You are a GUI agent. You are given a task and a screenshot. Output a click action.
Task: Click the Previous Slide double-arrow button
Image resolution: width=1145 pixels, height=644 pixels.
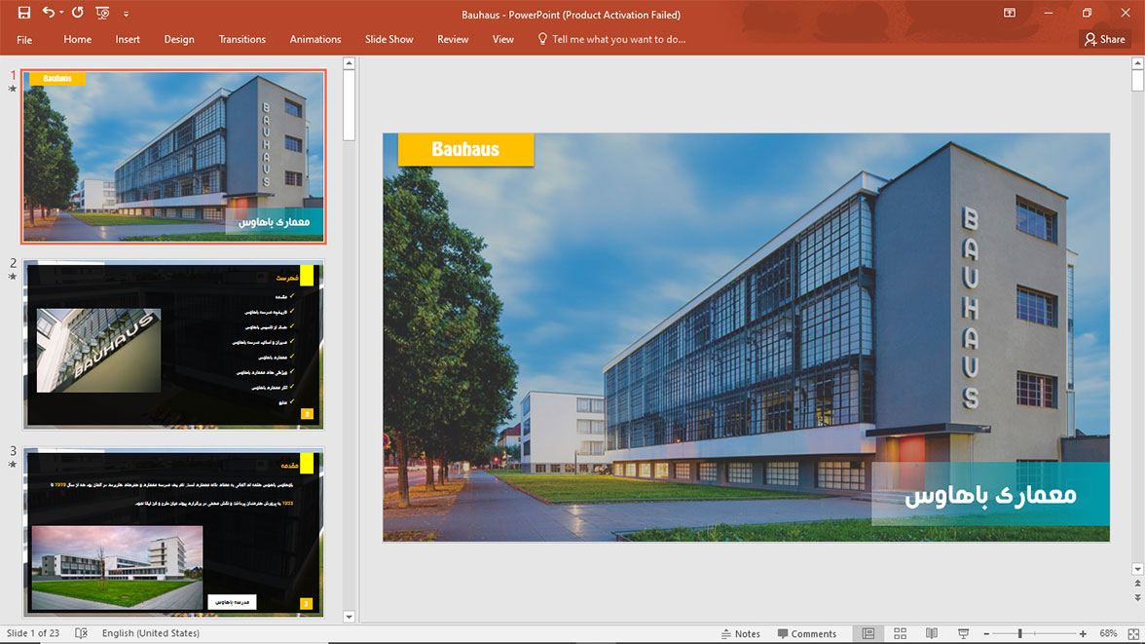[x=1137, y=584]
